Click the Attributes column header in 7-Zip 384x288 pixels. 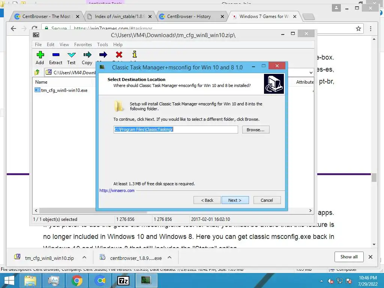click(304, 82)
